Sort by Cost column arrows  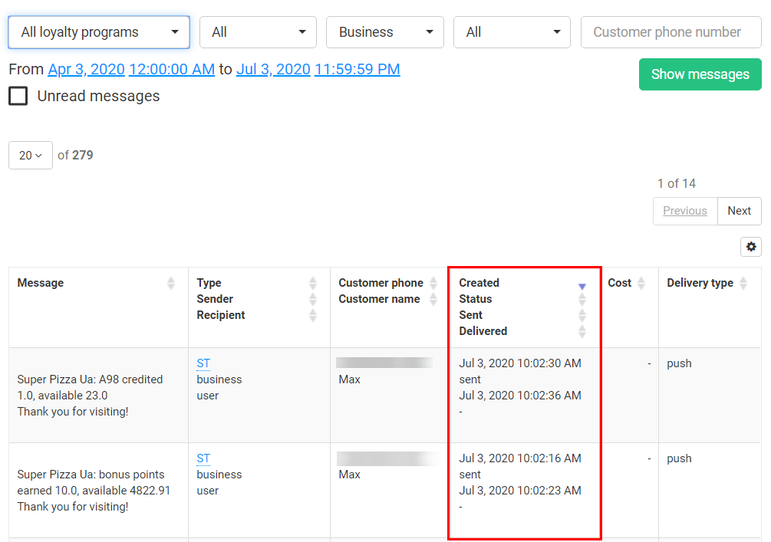coord(641,284)
